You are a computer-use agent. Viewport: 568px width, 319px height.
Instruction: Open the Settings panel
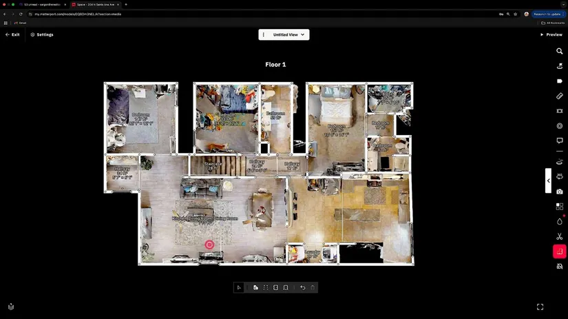[x=41, y=34]
